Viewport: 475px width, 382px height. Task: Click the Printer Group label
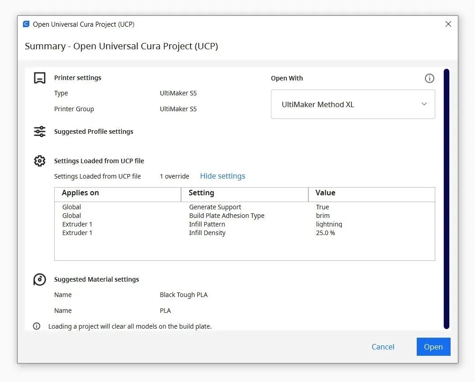pos(74,109)
